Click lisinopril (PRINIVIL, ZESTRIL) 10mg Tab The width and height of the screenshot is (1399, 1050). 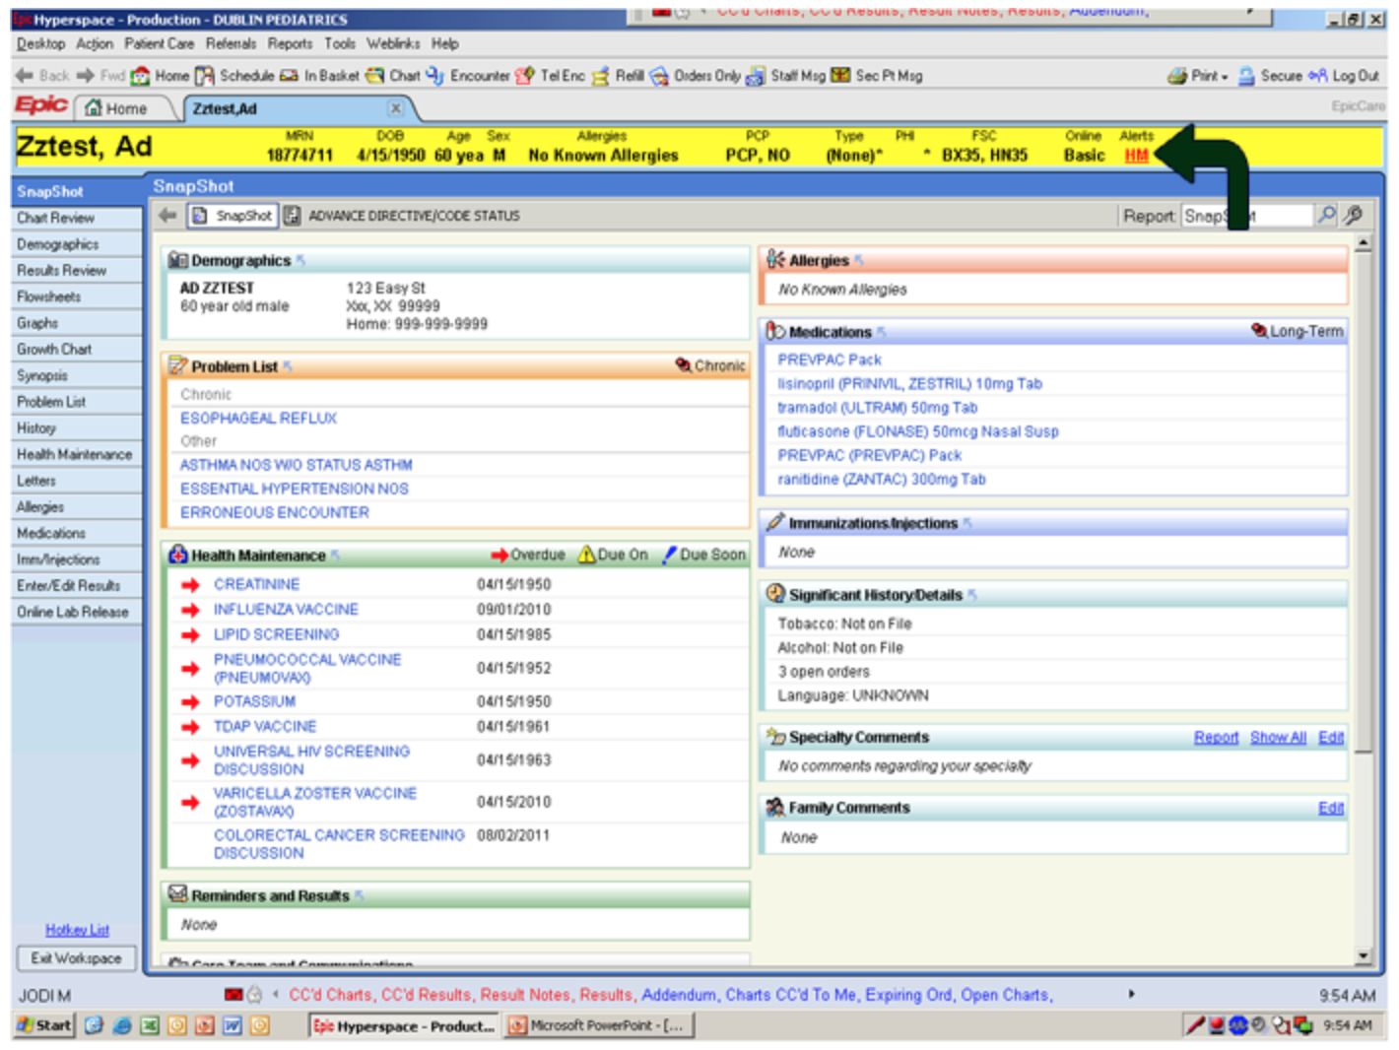(909, 384)
